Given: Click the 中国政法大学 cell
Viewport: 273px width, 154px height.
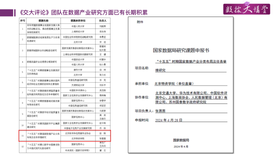Looking at the screenshot, I should [78, 60].
